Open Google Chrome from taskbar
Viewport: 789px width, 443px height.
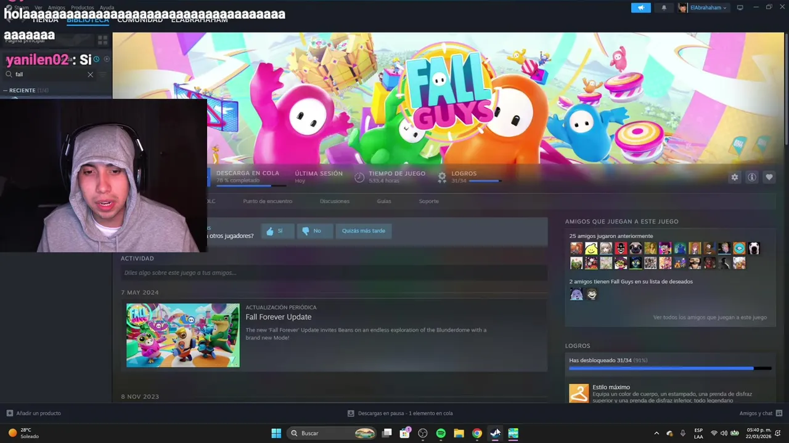tap(476, 433)
